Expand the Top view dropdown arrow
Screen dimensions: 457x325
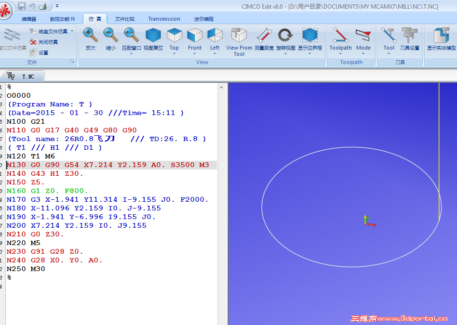[174, 53]
